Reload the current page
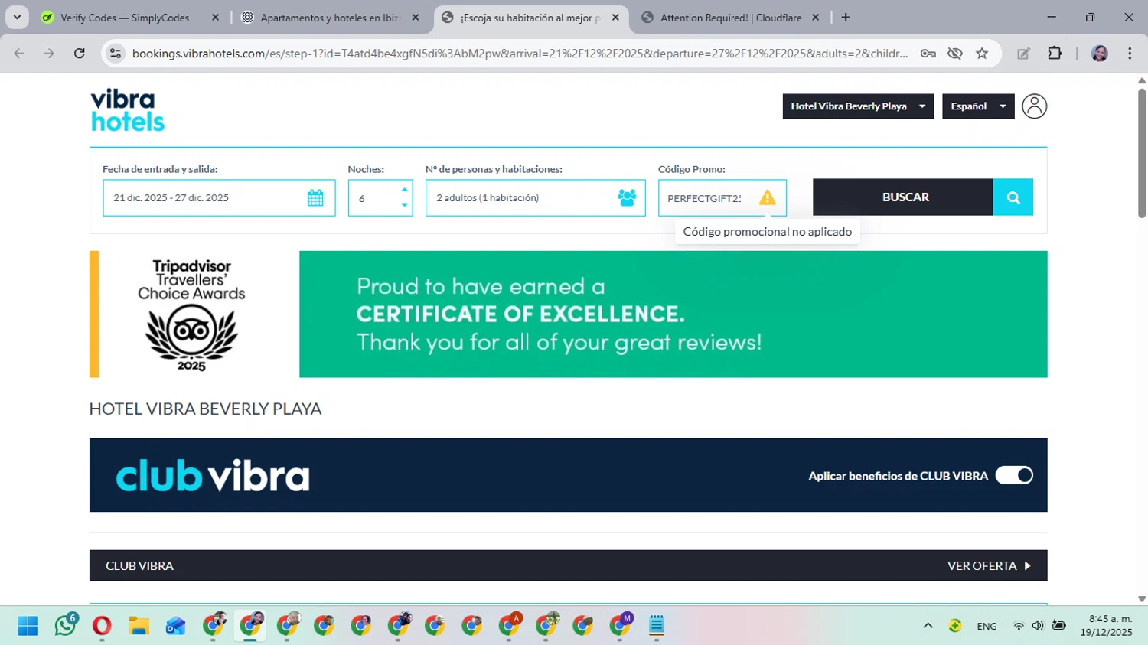 (80, 54)
